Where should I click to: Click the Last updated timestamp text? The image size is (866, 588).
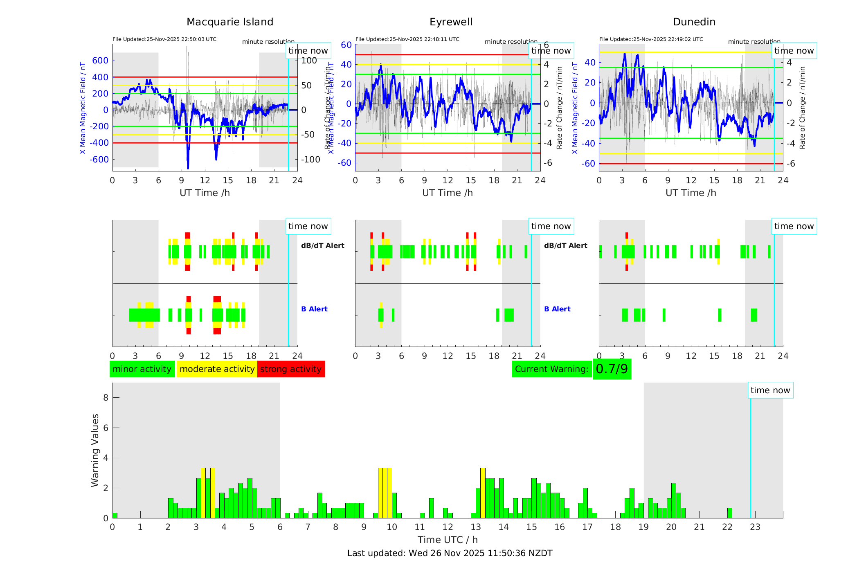450,553
